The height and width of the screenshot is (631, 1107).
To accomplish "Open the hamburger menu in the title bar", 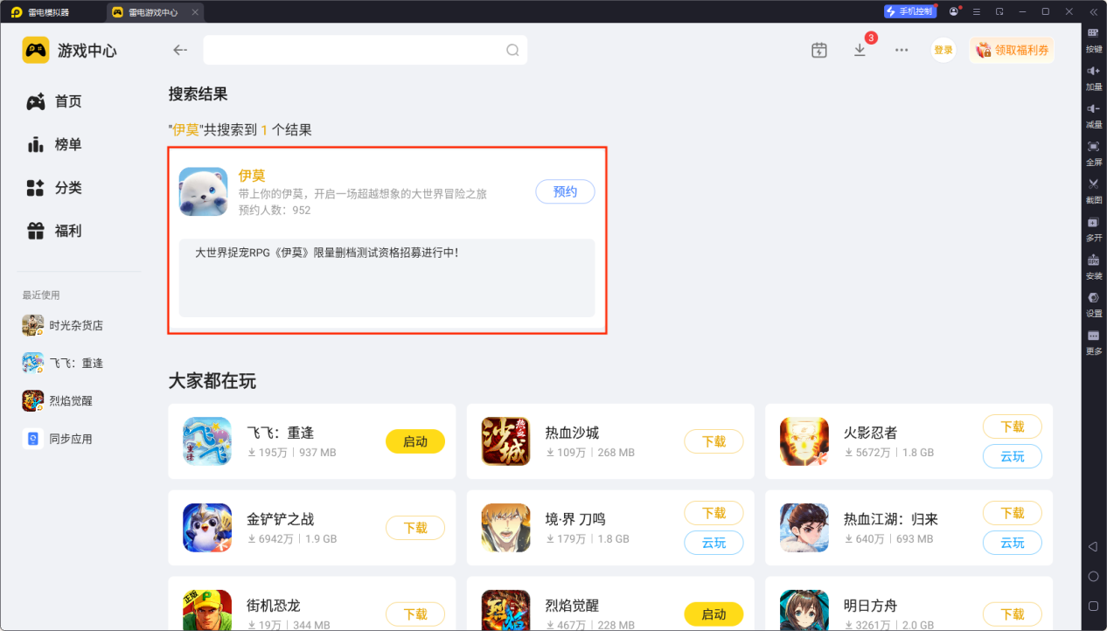I will 976,10.
